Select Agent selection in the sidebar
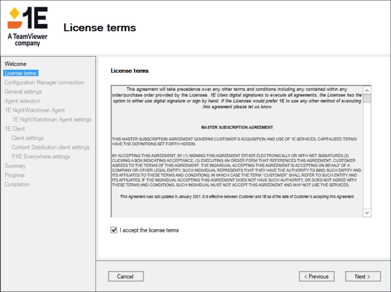This screenshot has width=391, height=292. [22, 101]
